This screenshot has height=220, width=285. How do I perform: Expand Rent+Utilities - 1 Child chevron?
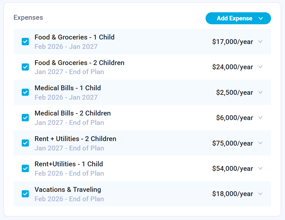pyautogui.click(x=260, y=169)
